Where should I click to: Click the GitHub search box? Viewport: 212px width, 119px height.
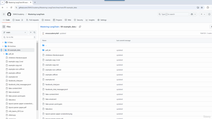(x=173, y=14)
